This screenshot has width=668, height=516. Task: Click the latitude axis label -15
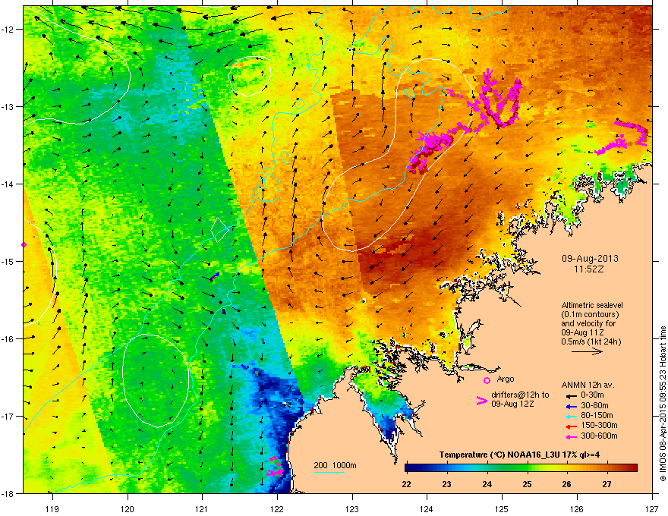coord(8,261)
